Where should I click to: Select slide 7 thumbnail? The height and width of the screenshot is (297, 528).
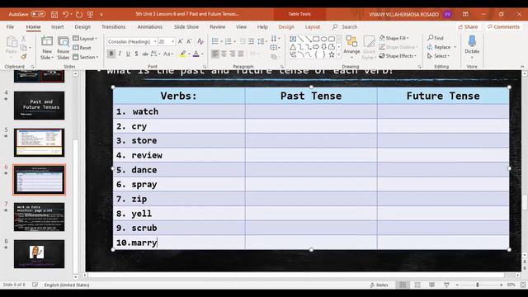pos(39,217)
